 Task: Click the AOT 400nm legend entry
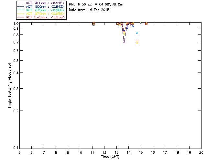tap(41, 3)
